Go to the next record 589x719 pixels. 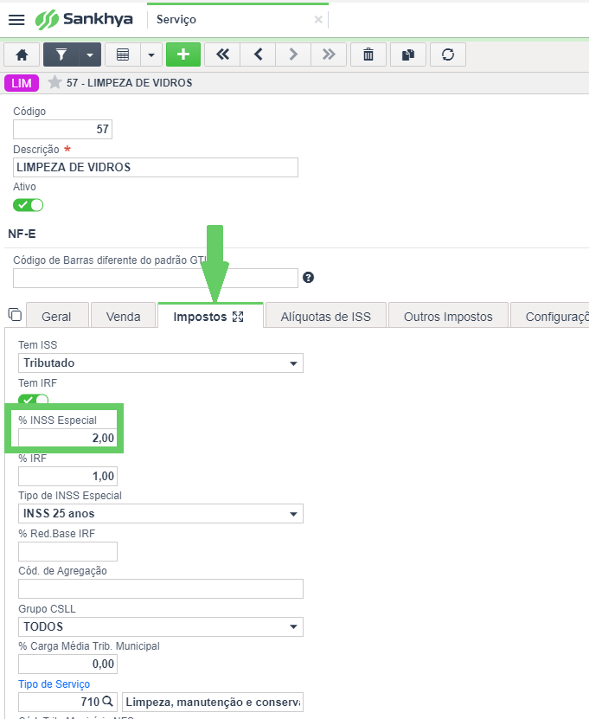[x=293, y=55]
